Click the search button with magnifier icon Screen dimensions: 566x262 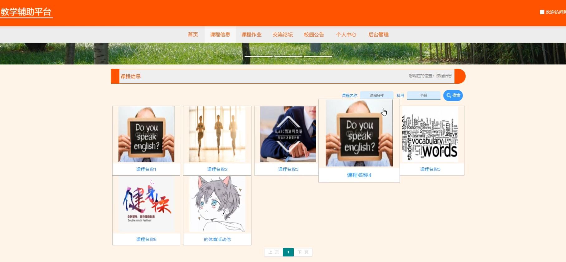tap(453, 96)
